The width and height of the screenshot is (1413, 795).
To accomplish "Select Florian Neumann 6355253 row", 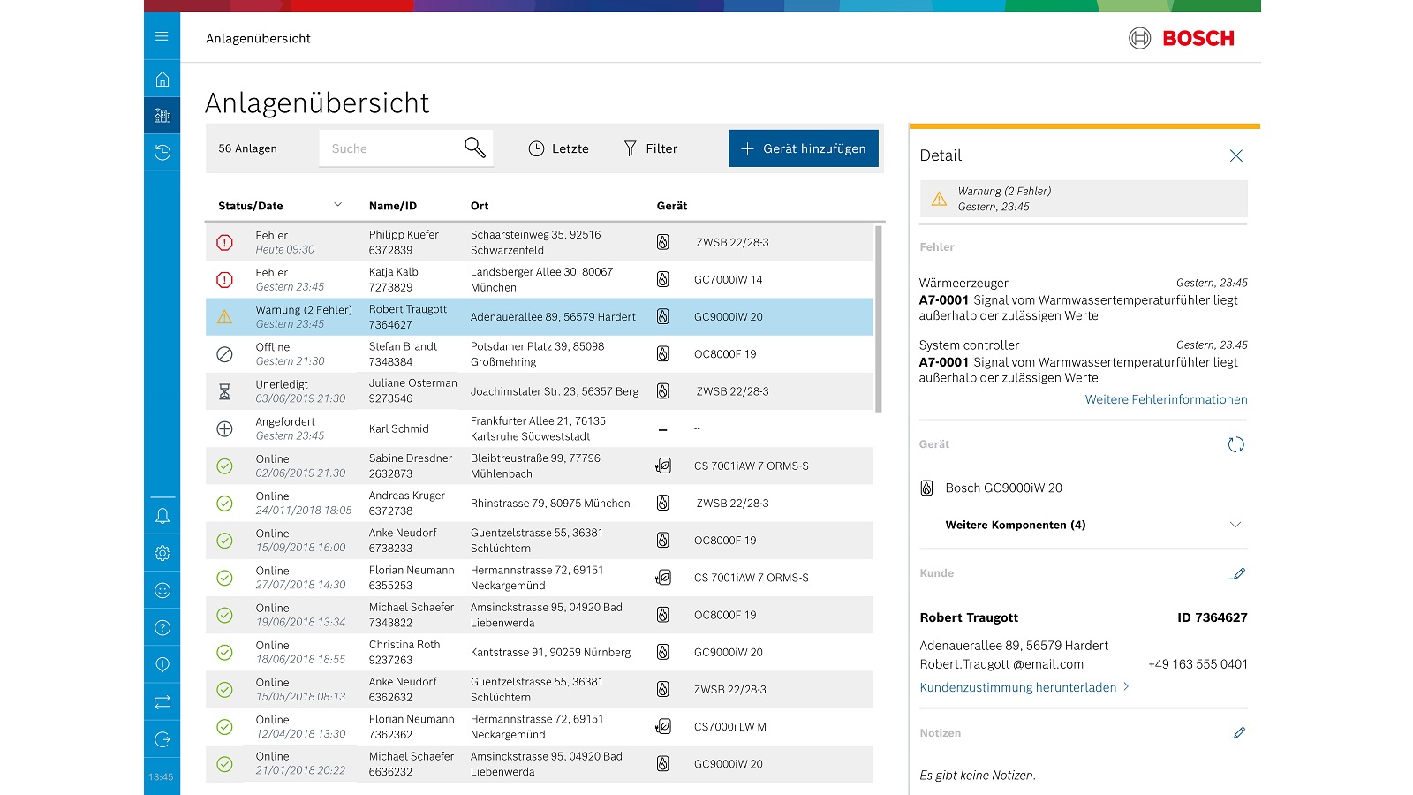I will coord(540,578).
